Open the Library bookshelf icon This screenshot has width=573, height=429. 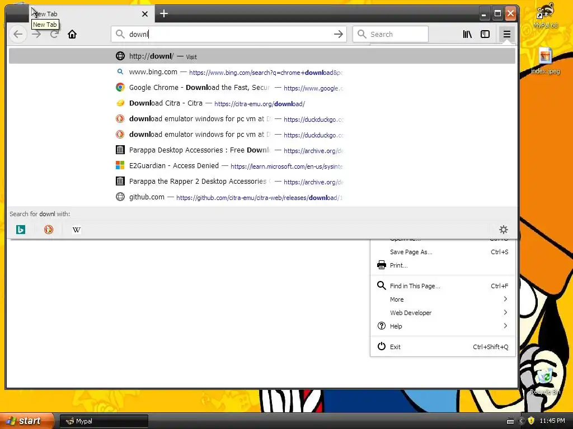[467, 34]
